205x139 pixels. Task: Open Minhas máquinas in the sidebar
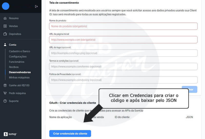(x=19, y=77)
